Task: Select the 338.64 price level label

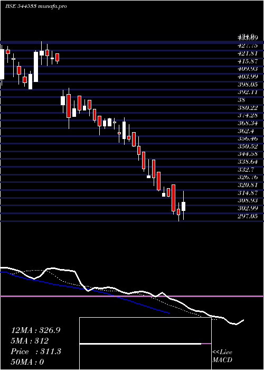Action: click(x=248, y=162)
